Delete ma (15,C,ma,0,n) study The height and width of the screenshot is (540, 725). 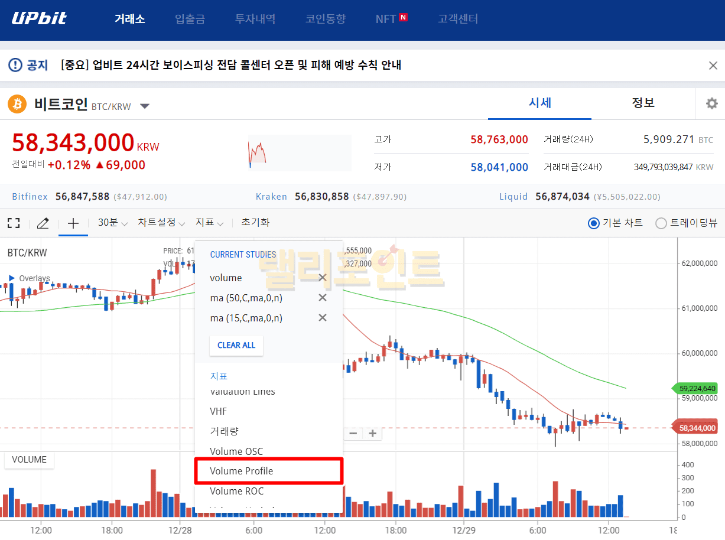323,318
